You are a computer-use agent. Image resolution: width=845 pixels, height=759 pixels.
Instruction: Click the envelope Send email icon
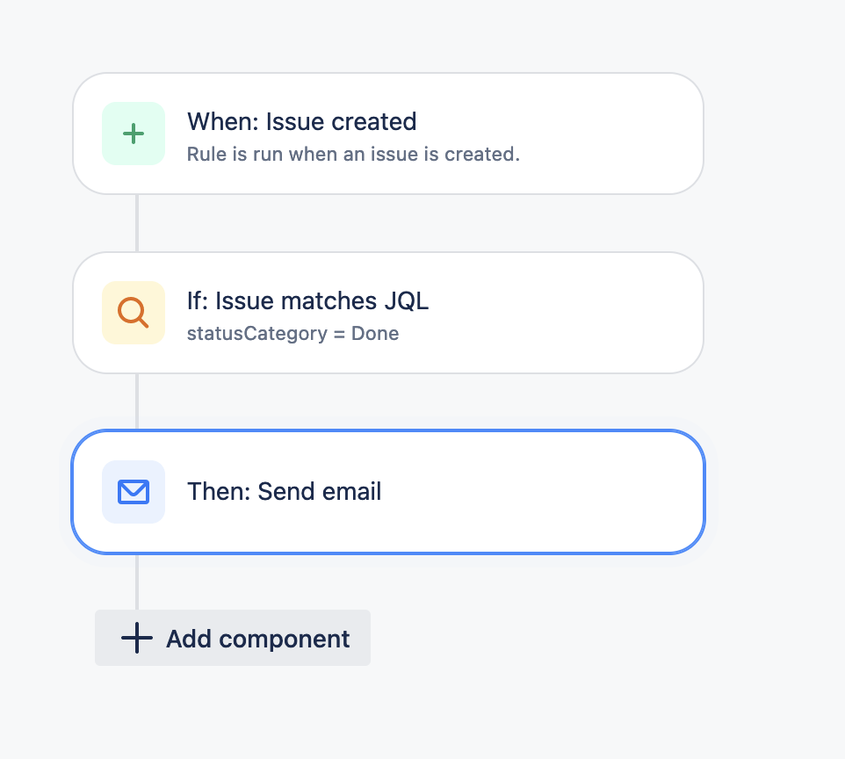click(x=133, y=492)
